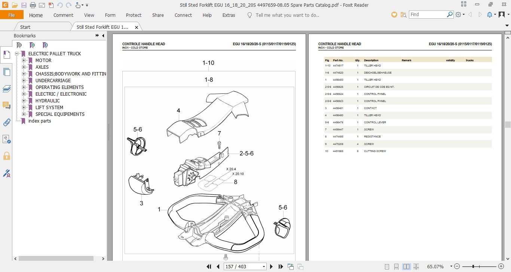Expand the MOTOR bookmark node
511x272 pixels.
(x=24, y=61)
